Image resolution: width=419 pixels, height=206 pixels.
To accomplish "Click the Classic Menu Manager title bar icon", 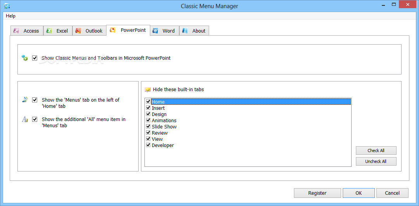I will pos(7,6).
